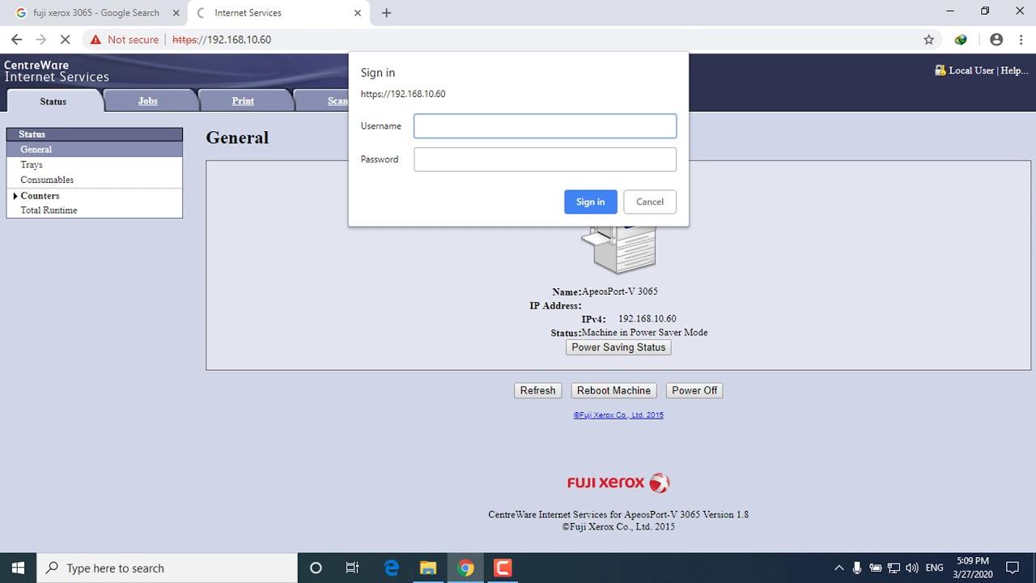Launch Microsoft Edge from taskbar
The height and width of the screenshot is (583, 1036).
[x=391, y=568]
